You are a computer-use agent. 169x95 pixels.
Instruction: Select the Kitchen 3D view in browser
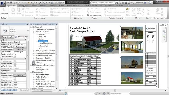tap(41, 39)
